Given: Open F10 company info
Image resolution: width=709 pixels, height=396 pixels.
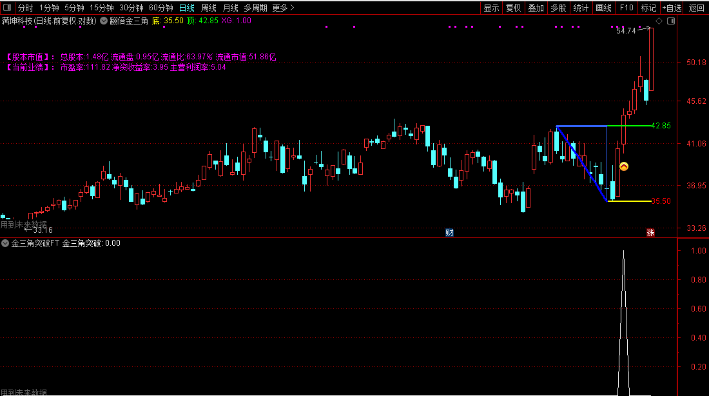Looking at the screenshot, I should [x=626, y=8].
